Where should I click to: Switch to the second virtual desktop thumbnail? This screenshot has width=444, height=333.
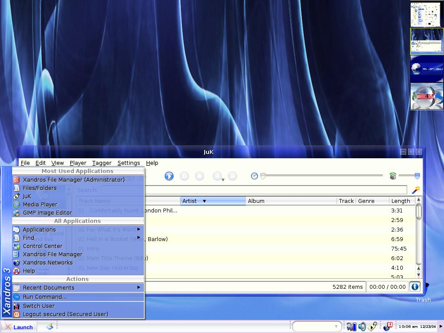(x=427, y=41)
